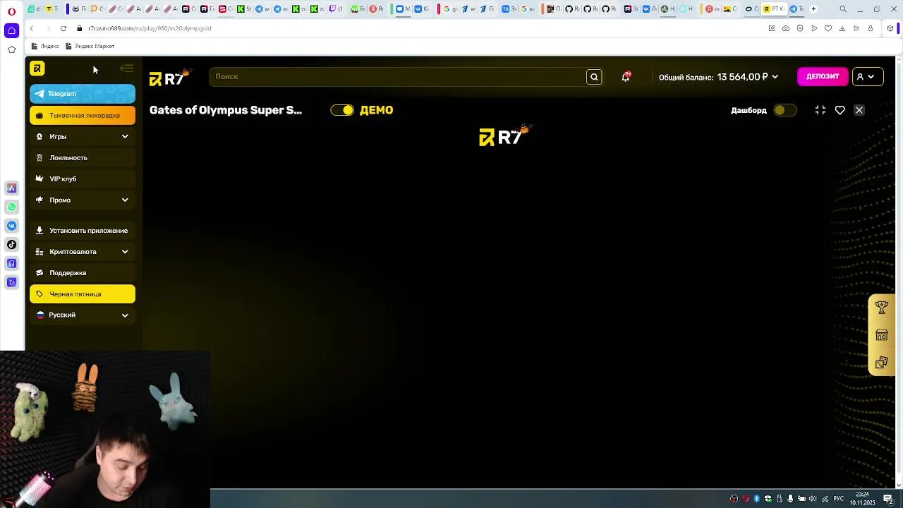The width and height of the screenshot is (903, 508).
Task: Click the Opera menu logo
Action: (12, 11)
